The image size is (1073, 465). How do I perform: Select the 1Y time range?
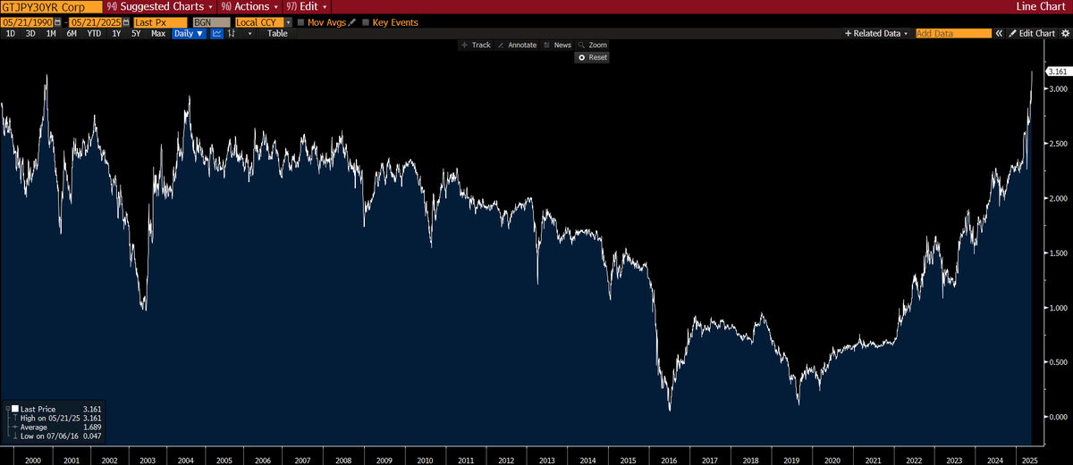tap(116, 33)
